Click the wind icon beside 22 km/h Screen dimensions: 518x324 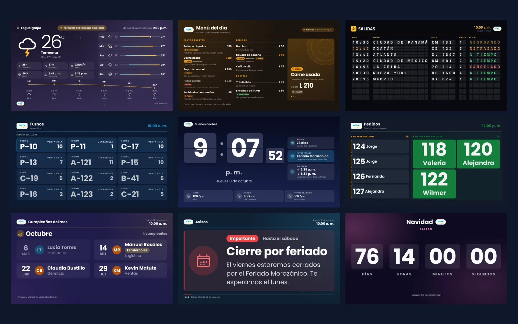(72, 66)
